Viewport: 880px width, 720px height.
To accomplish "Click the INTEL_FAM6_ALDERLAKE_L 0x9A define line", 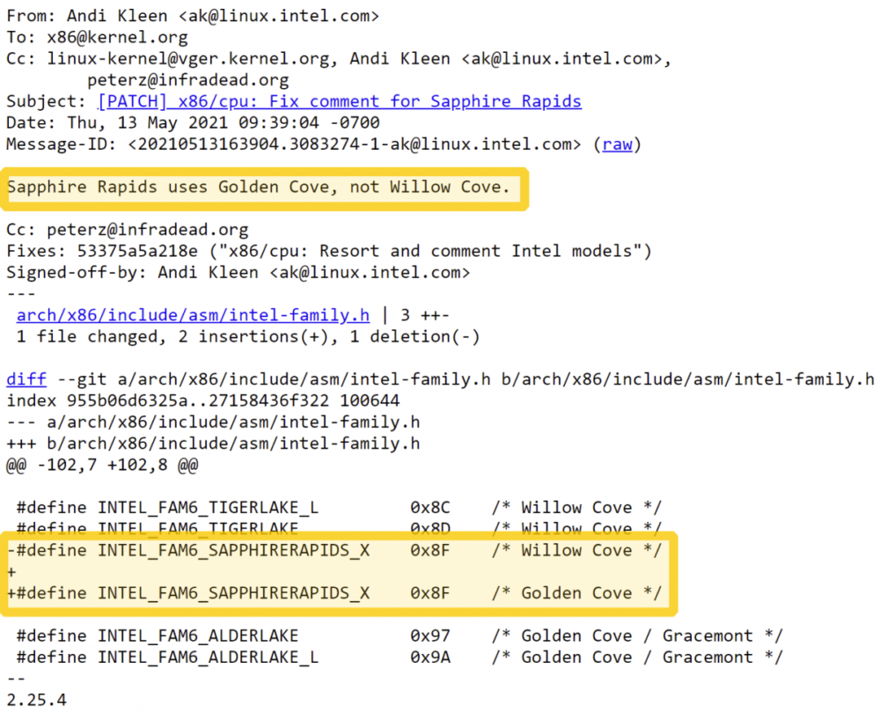I will pyautogui.click(x=400, y=658).
